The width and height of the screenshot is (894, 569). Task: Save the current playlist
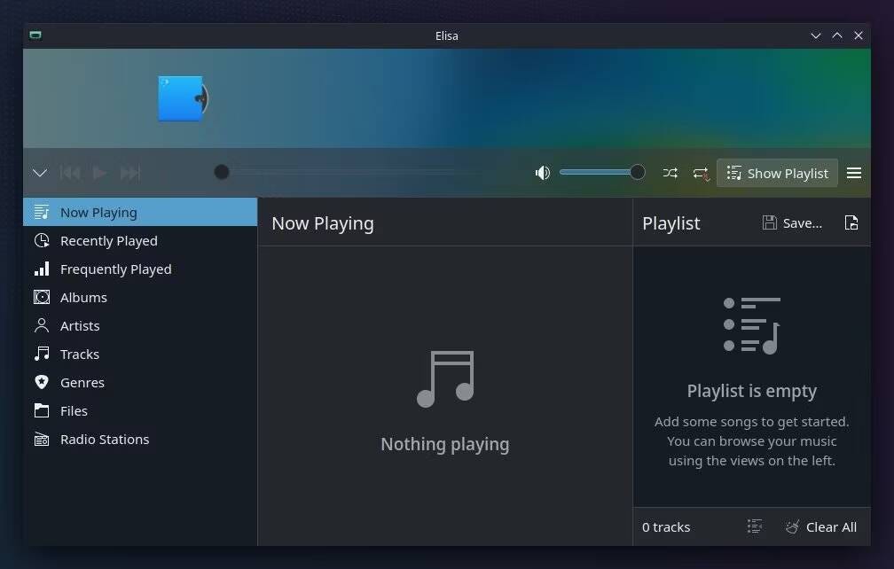pos(792,222)
